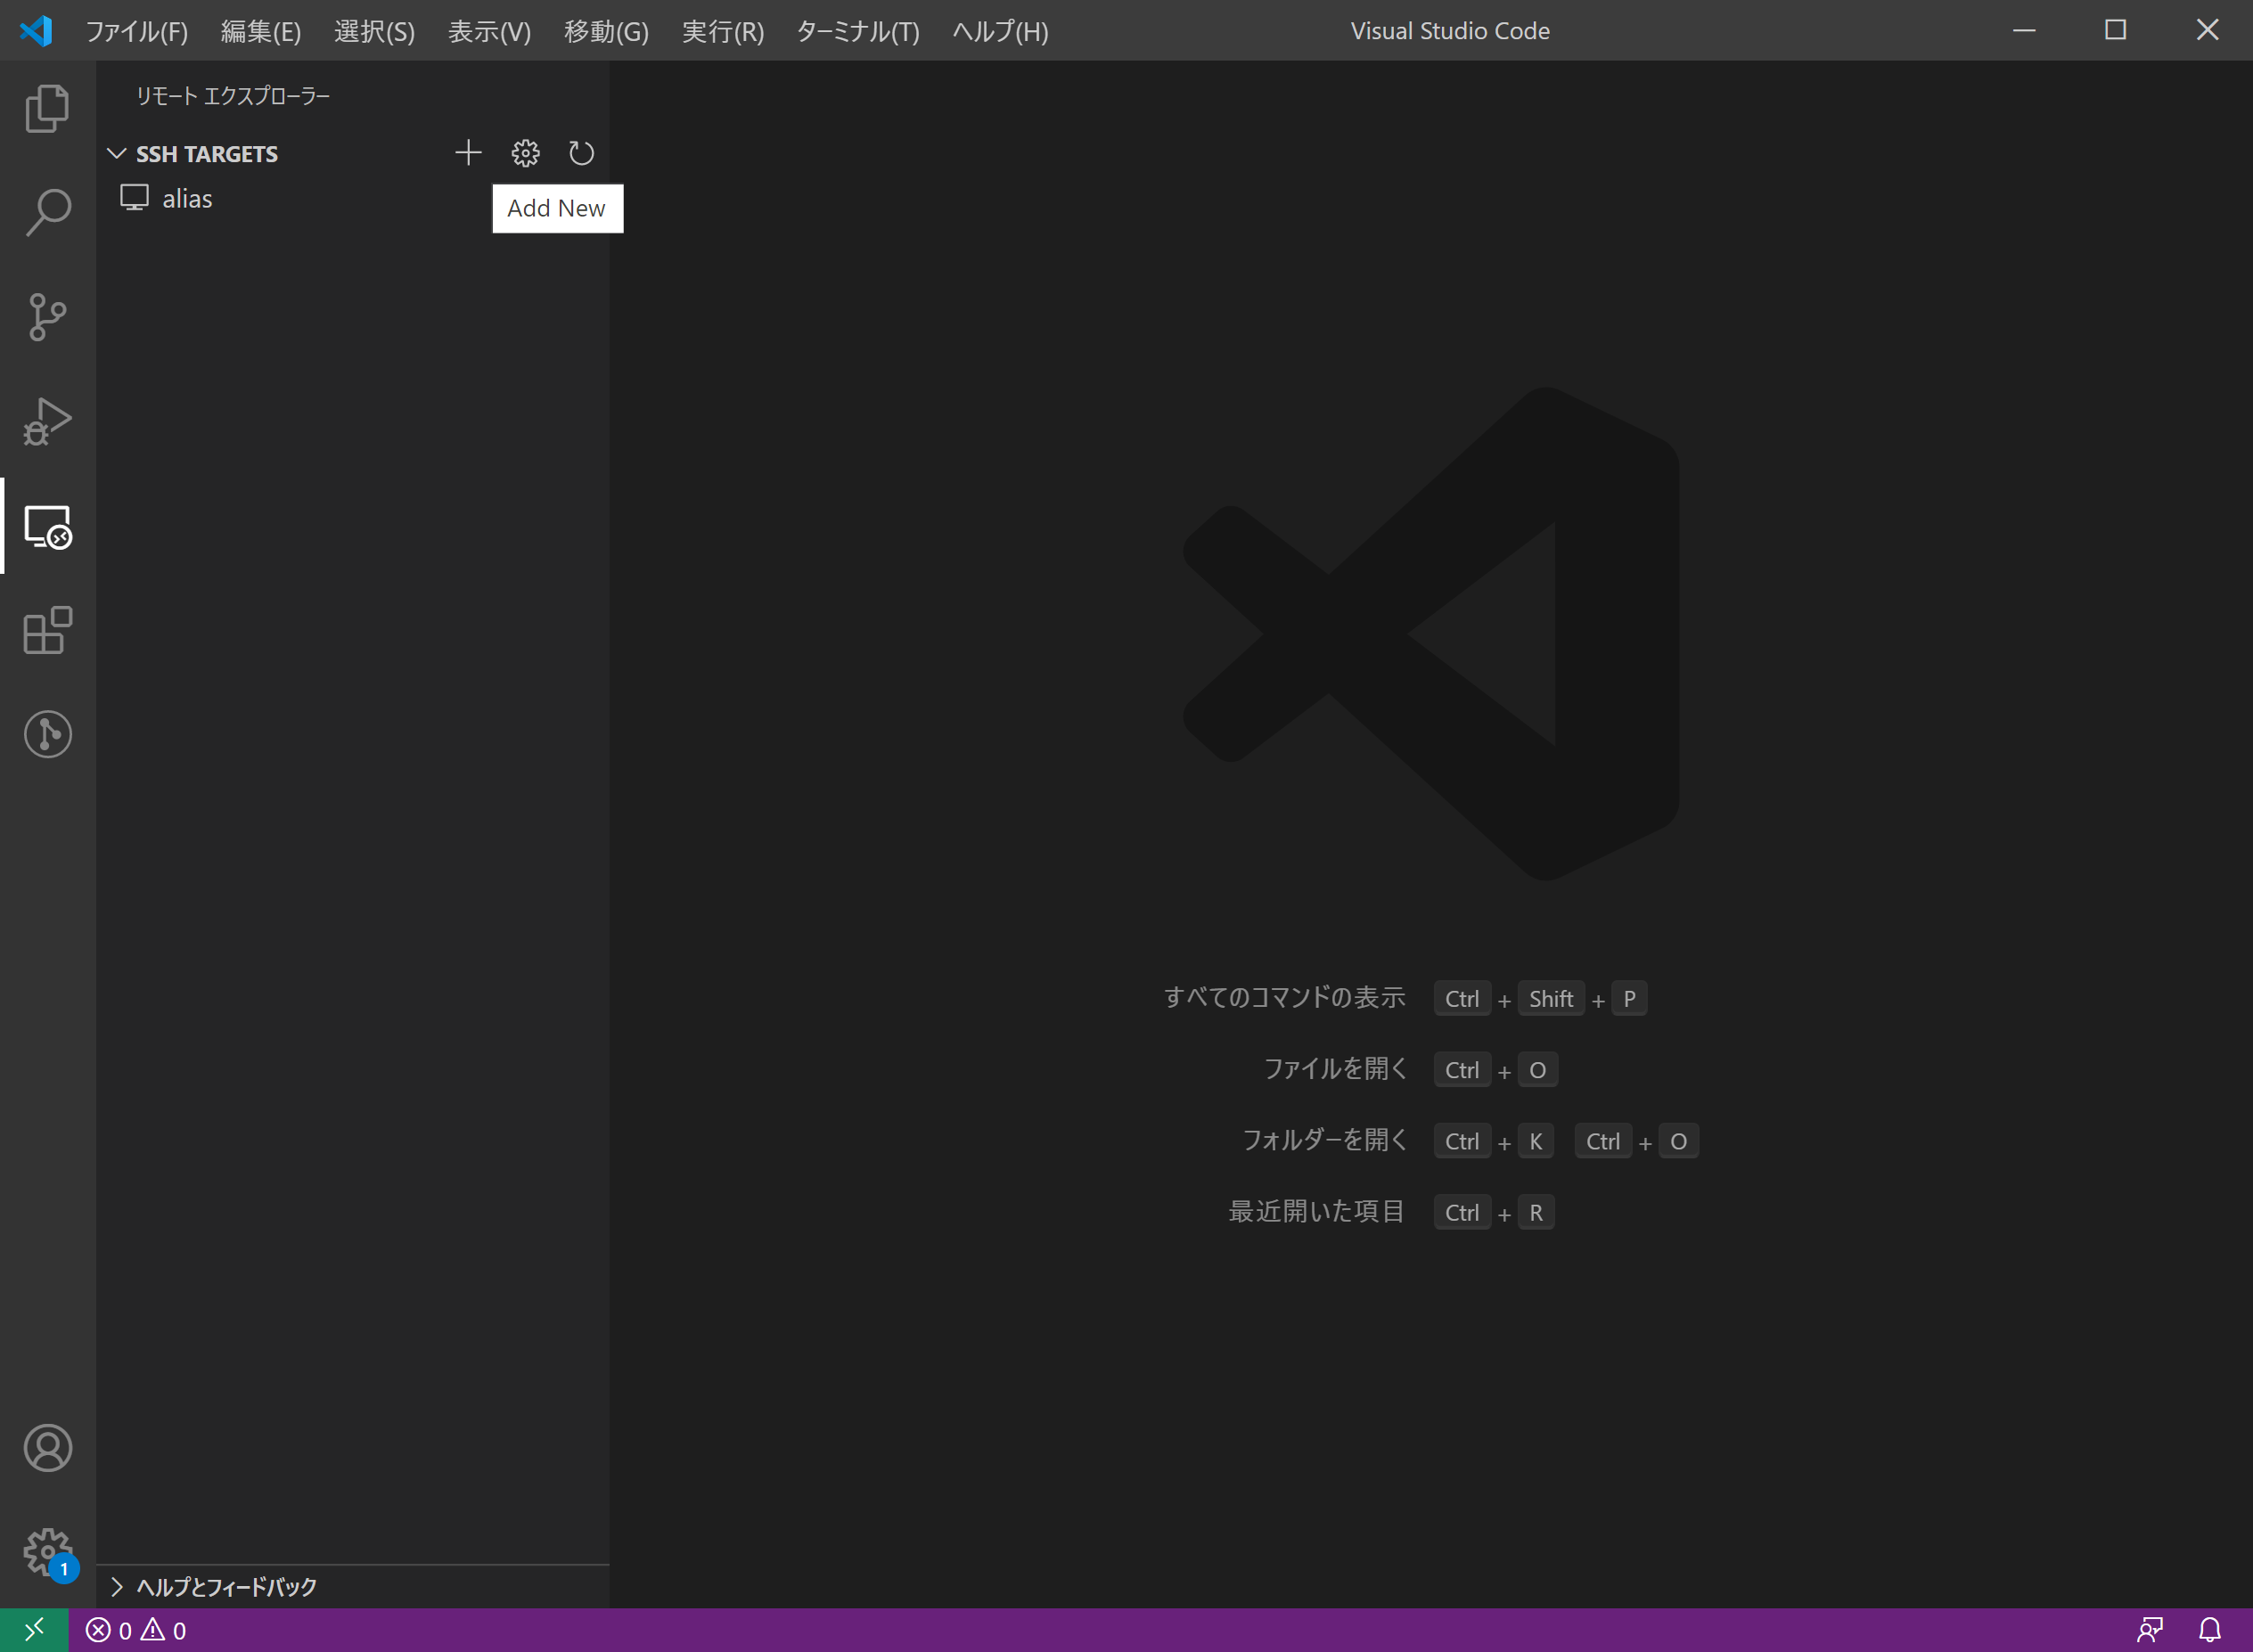Open the 移動(G) menu

[606, 31]
